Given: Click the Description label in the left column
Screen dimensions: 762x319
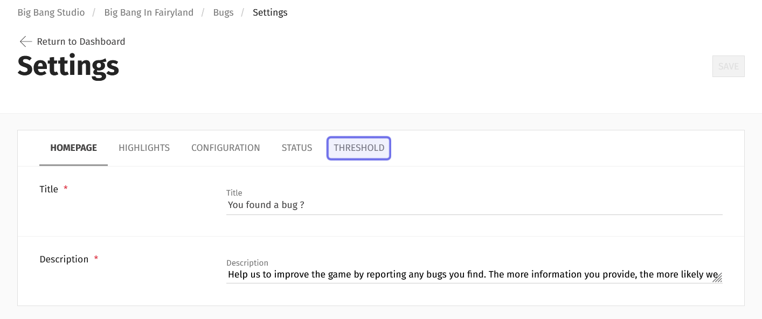Looking at the screenshot, I should pos(64,259).
